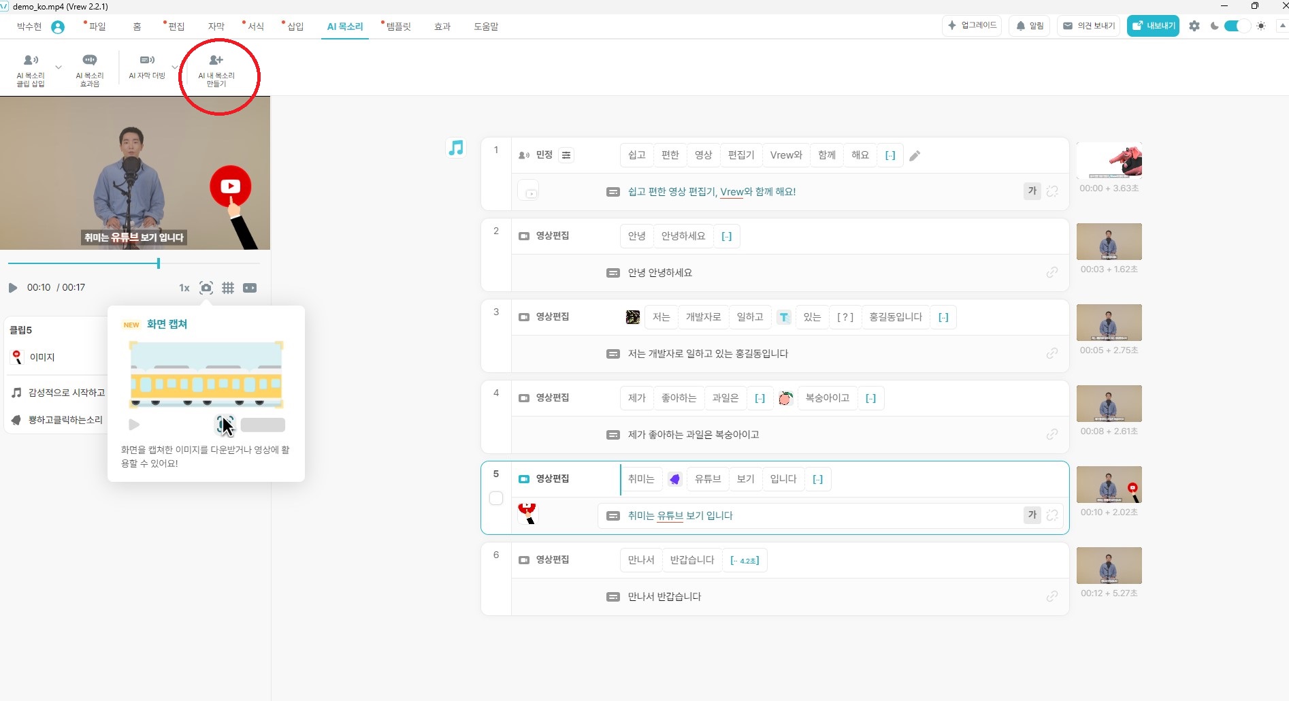Play the video preview
This screenshot has height=701, width=1289.
coord(12,288)
